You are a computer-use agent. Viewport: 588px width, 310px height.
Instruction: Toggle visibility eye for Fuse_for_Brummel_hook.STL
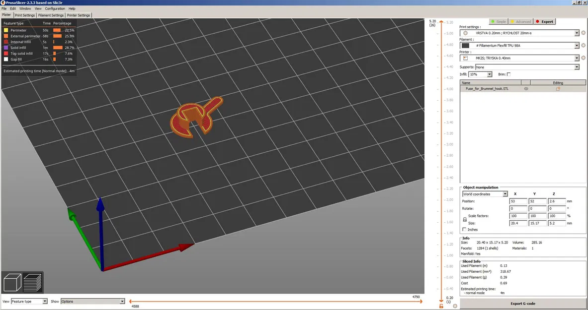coord(526,89)
